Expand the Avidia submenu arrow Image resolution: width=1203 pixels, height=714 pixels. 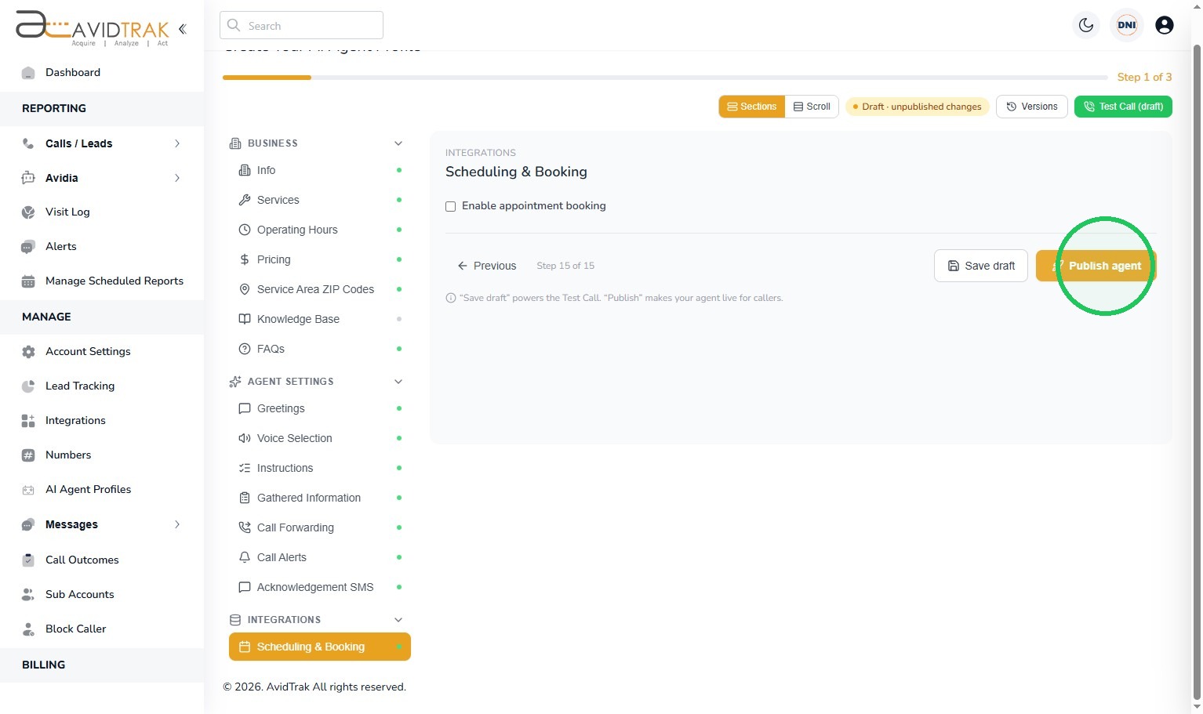click(x=177, y=178)
